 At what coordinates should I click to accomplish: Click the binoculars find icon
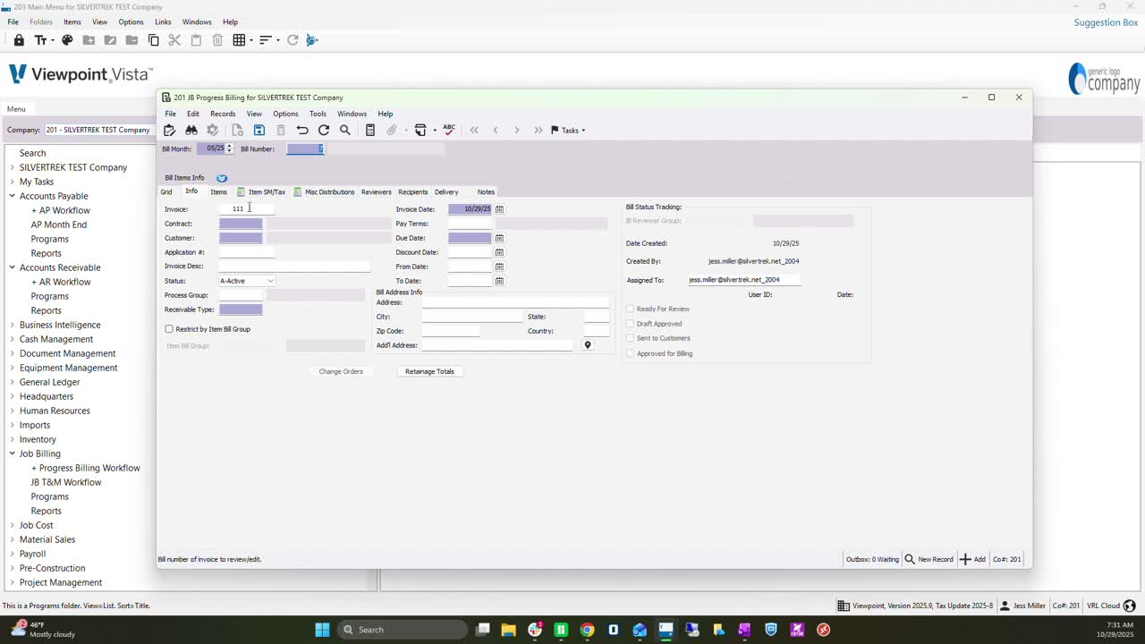(191, 131)
